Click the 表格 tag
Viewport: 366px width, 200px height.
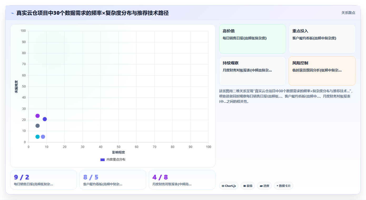248,186
